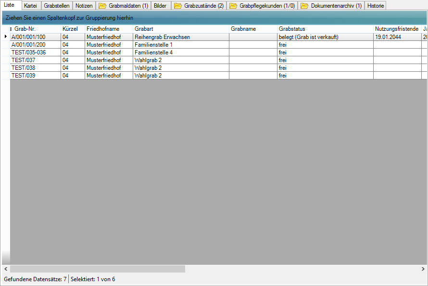Click horizontal scrollbar left arrow
The height and width of the screenshot is (286, 428).
(x=6, y=269)
